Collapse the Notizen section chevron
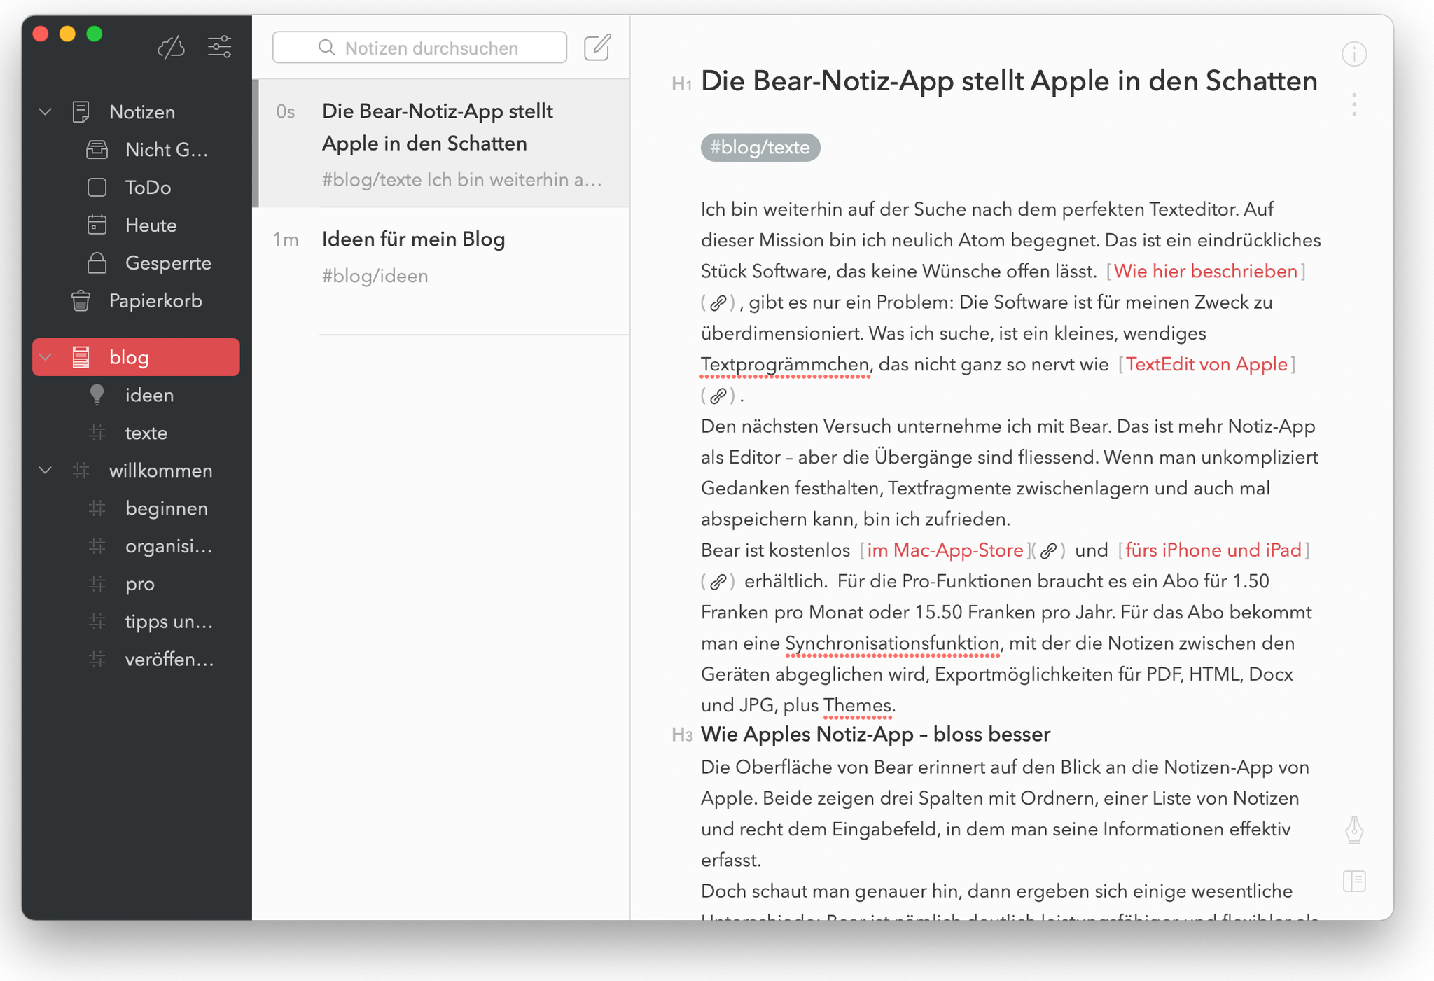Image resolution: width=1434 pixels, height=981 pixels. (46, 111)
